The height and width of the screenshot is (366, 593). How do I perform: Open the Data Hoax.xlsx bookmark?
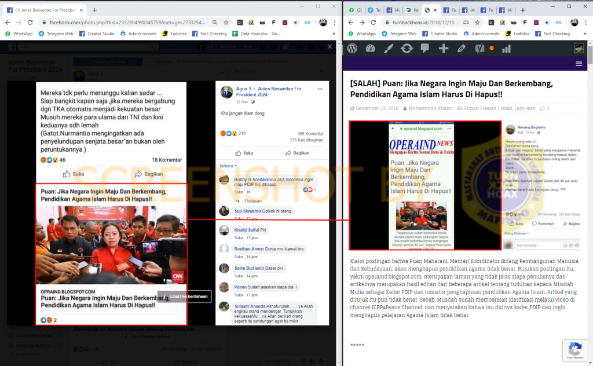point(256,34)
